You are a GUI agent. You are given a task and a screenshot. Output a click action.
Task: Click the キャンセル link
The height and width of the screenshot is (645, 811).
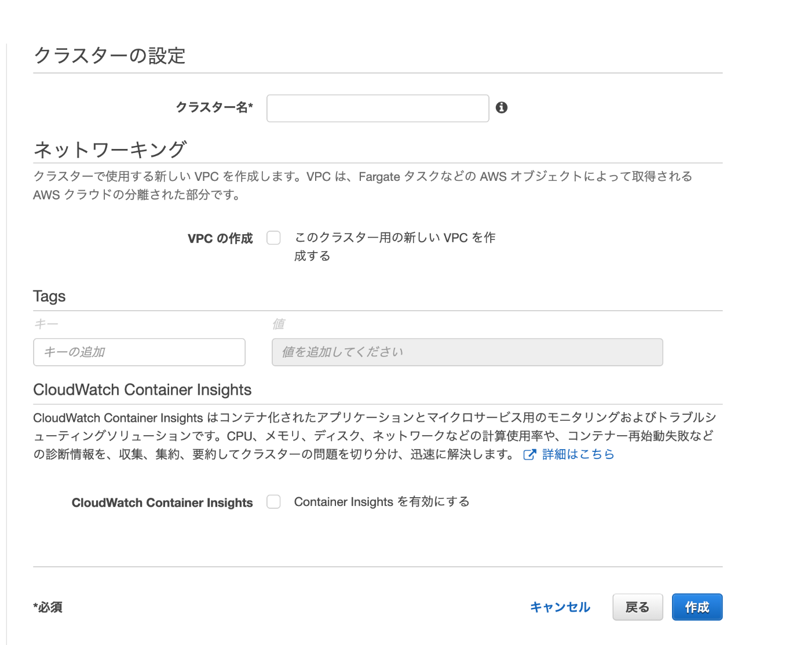[x=560, y=607]
